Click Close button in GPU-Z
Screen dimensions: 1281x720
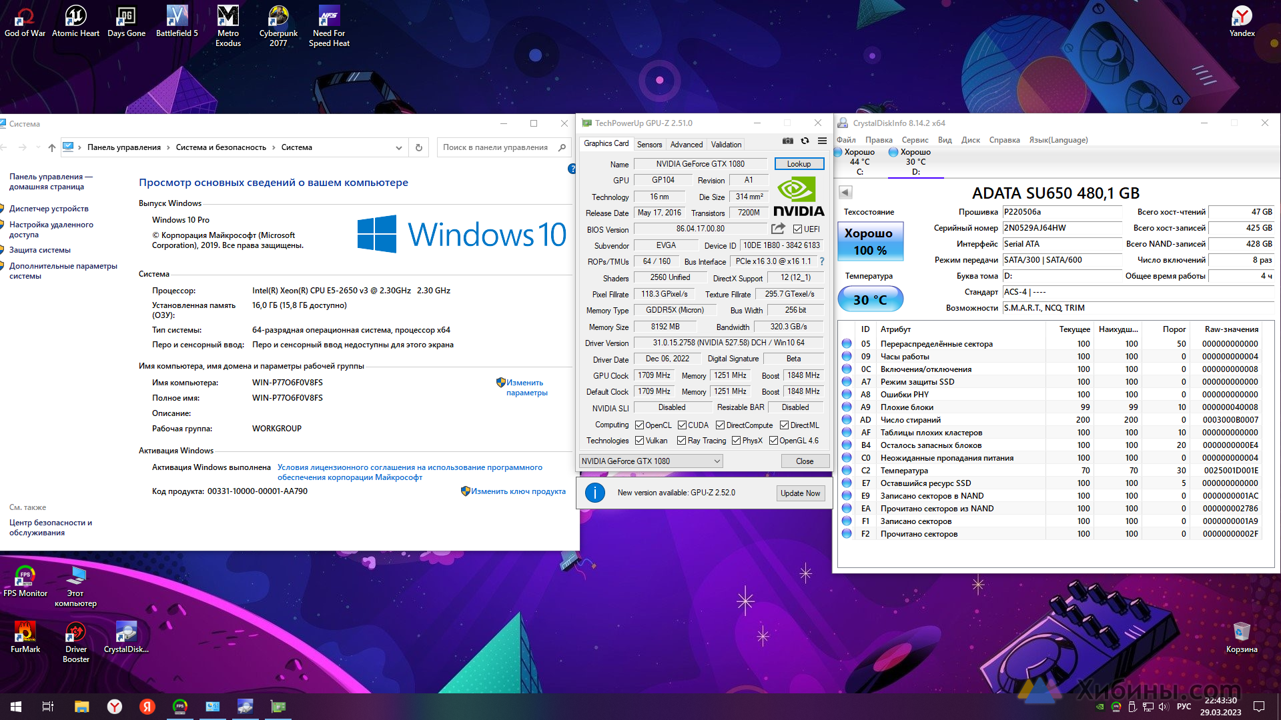point(805,461)
